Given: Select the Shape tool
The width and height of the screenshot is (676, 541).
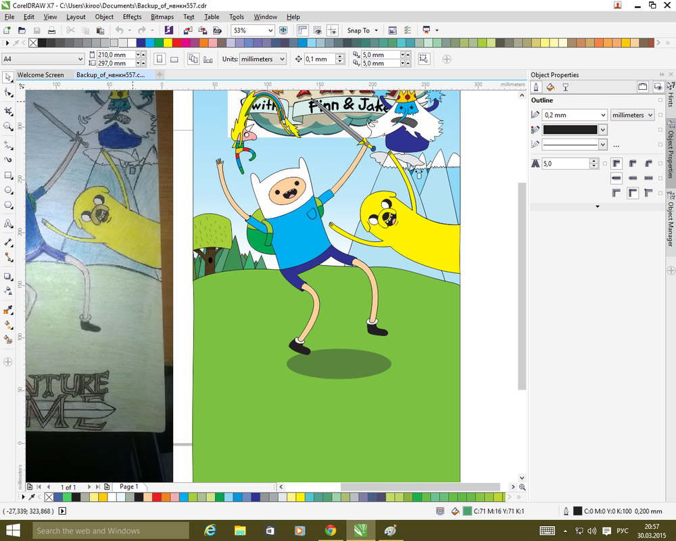Looking at the screenshot, I should [7, 93].
